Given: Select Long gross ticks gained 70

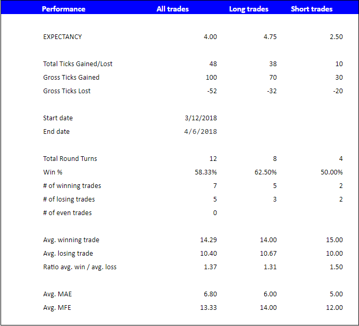Looking at the screenshot, I should 273,78.
